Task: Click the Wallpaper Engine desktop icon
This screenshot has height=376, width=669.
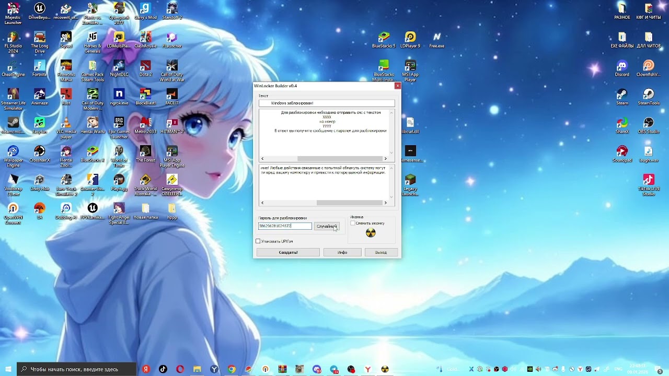Action: pos(13,157)
